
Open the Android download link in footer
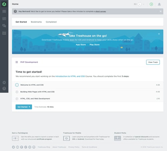pyautogui.click(x=81, y=139)
